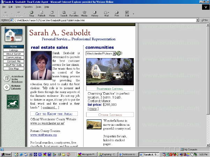The image size is (210, 157).
Task: Open the Contact Me navigation button
Action: click(x=14, y=61)
